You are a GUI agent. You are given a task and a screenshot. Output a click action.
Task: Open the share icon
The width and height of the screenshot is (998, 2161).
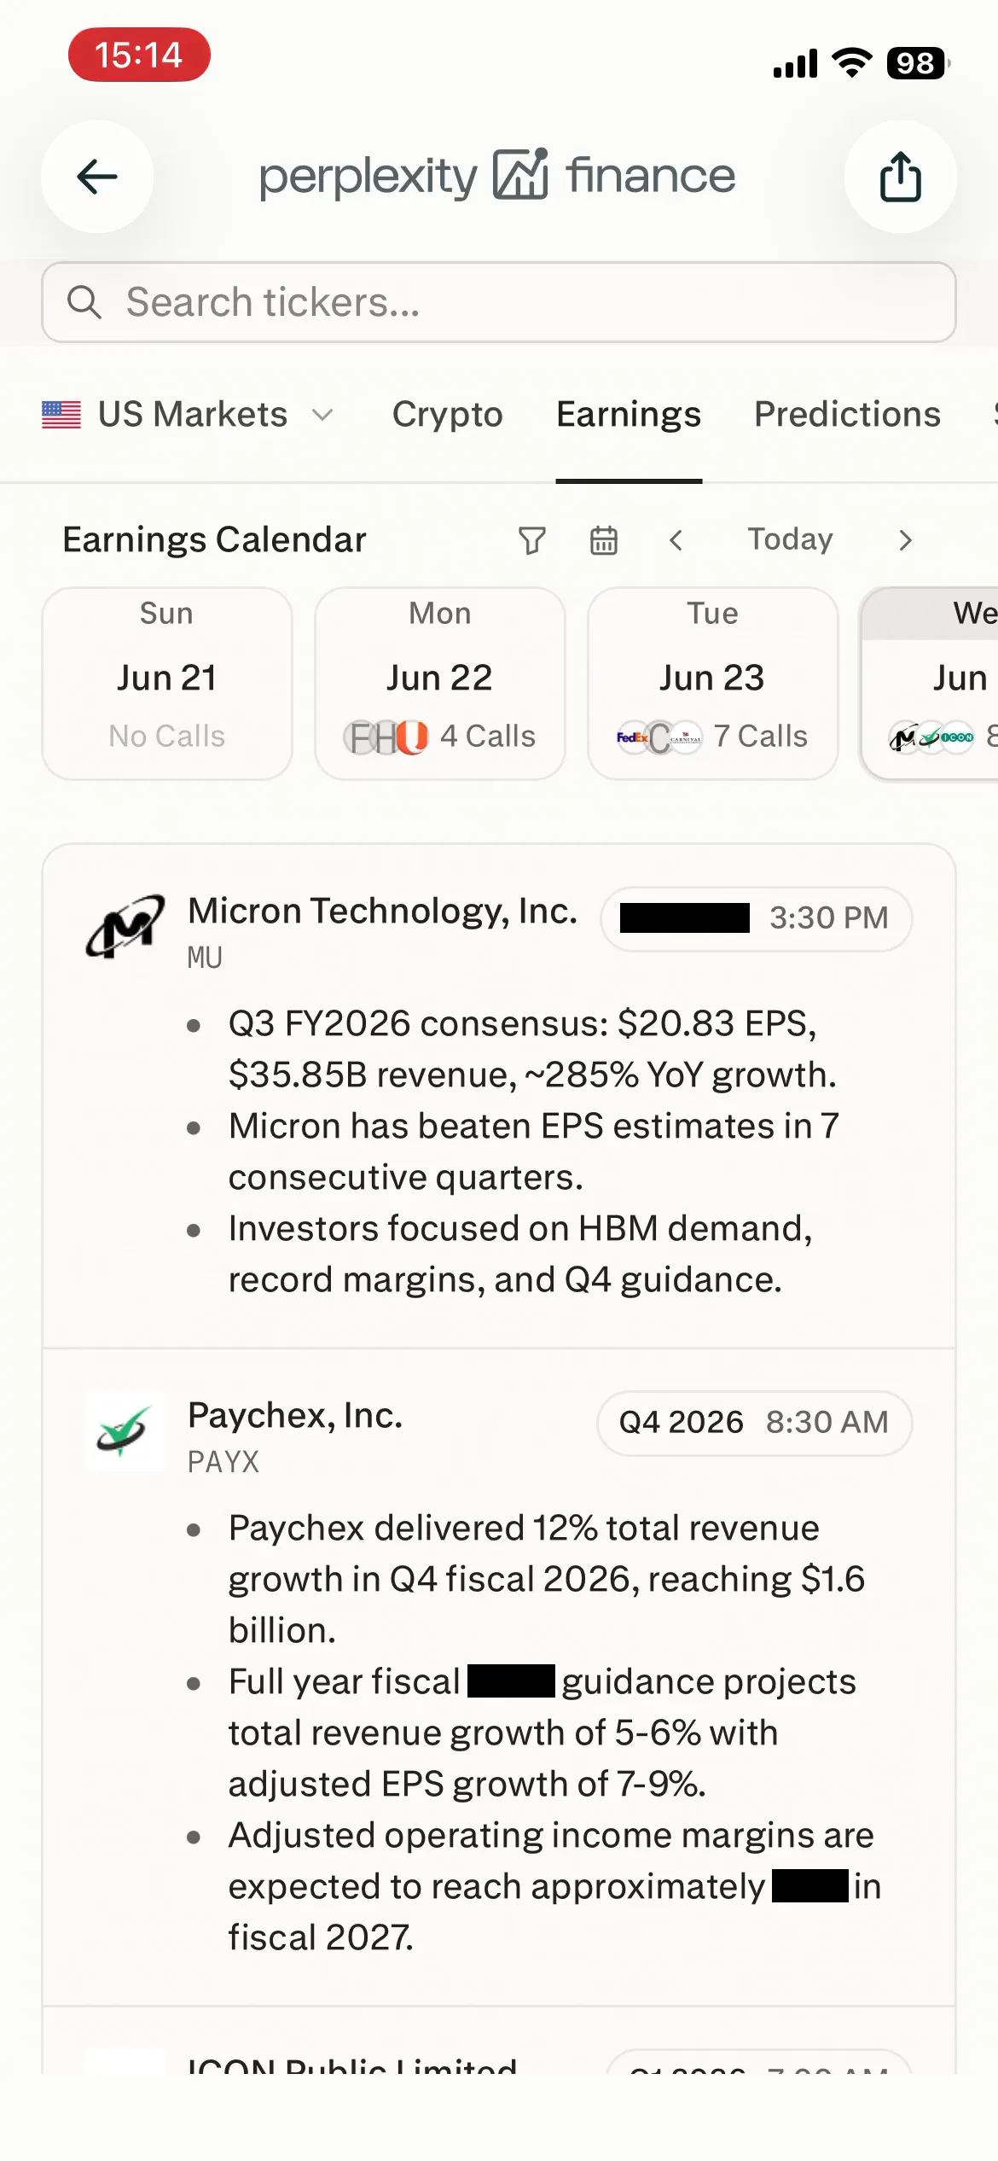pos(900,177)
